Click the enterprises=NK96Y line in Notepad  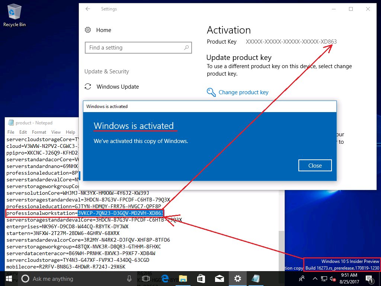coord(67,227)
